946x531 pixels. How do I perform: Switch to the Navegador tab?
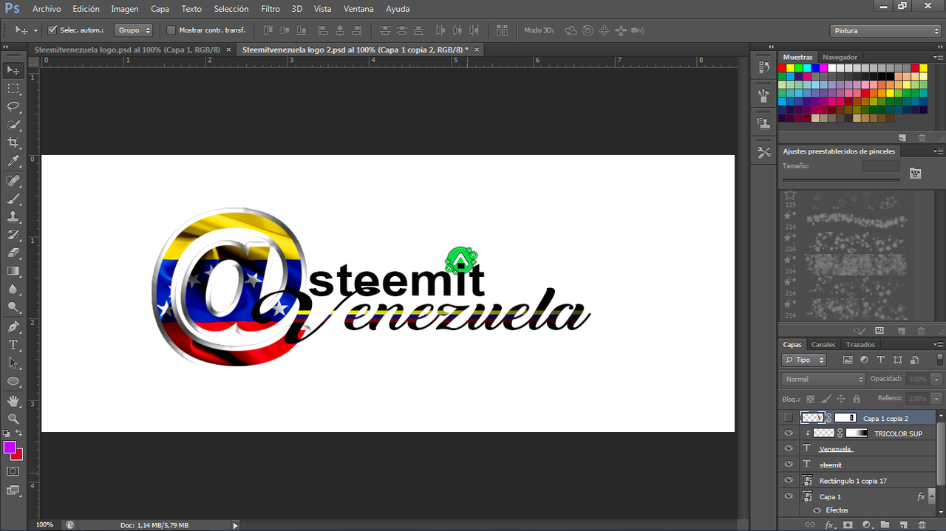840,57
